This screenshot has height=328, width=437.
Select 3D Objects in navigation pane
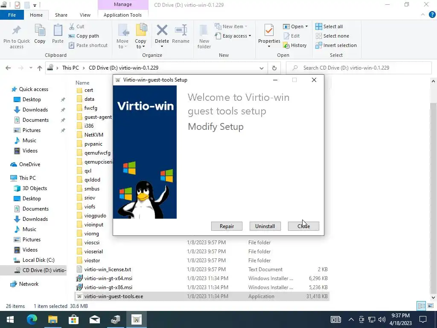pyautogui.click(x=35, y=188)
